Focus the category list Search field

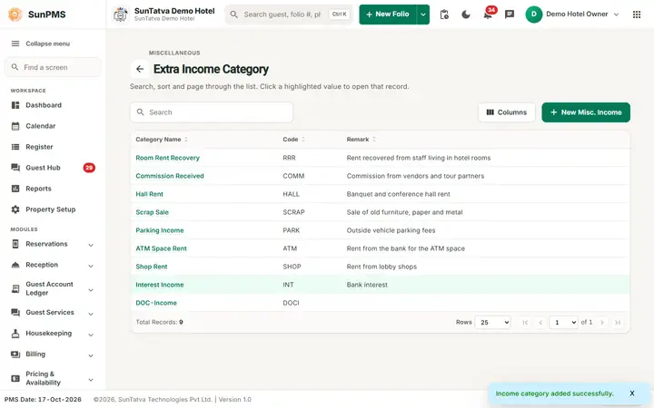(x=212, y=112)
